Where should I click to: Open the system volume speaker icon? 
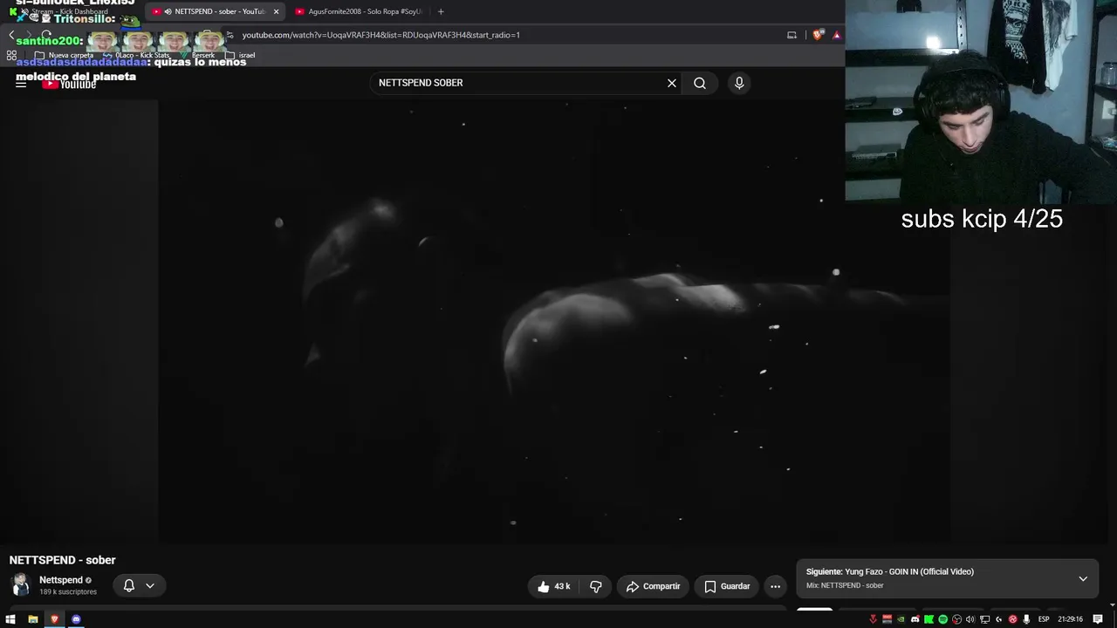[970, 619]
